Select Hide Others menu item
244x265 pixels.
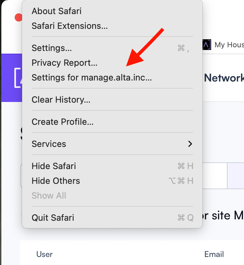click(x=112, y=181)
